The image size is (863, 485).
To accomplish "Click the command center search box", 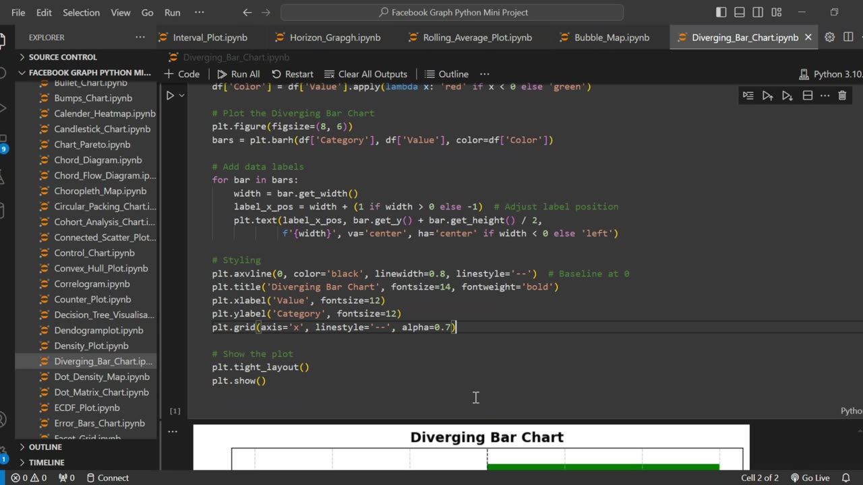I will click(x=452, y=12).
